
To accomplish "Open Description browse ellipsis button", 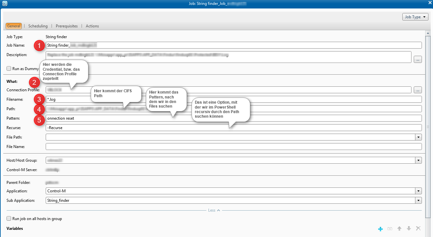I will tap(418, 59).
